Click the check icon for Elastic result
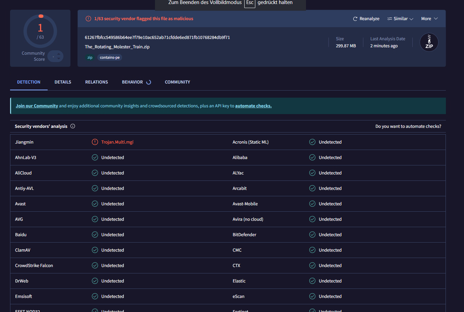464x312 pixels. coord(312,281)
